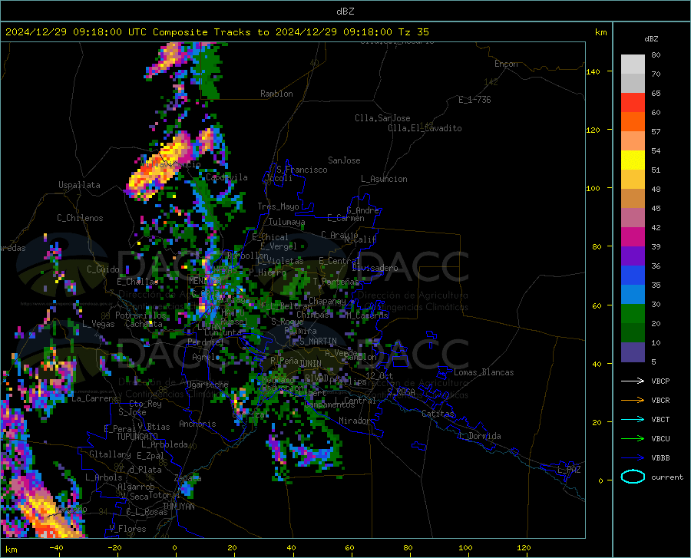Screen dimensions: 691x558
Task: Select the red swatch in dBZ legend
Action: click(633, 103)
